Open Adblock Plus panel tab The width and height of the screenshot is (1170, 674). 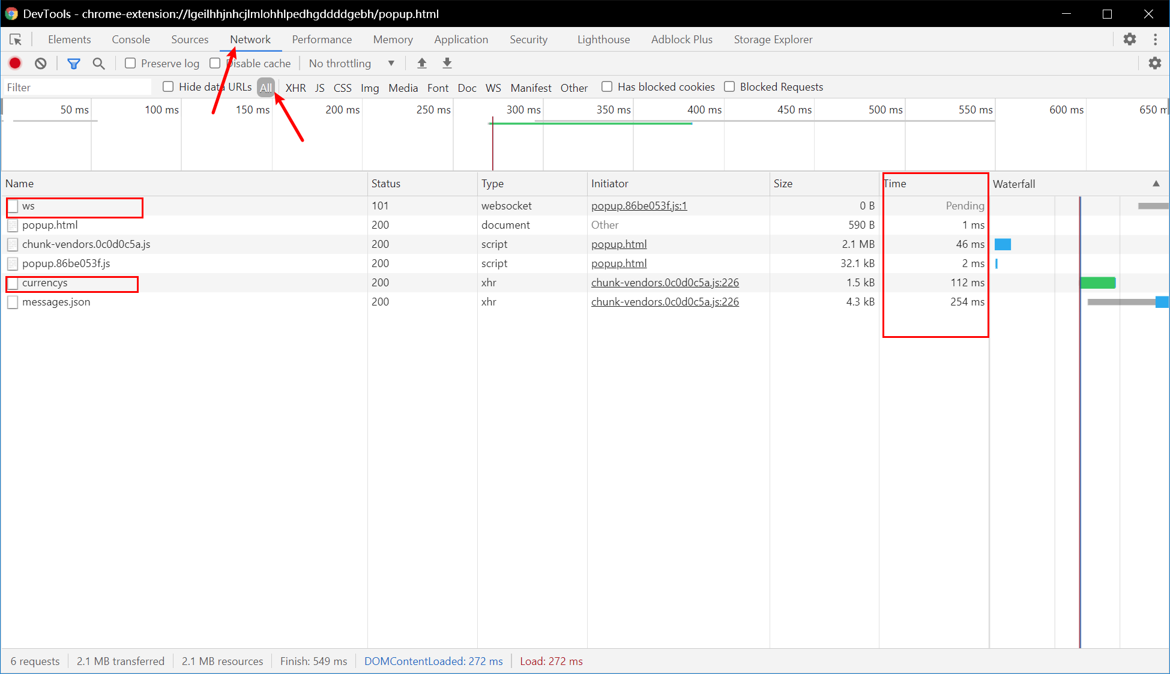point(682,40)
